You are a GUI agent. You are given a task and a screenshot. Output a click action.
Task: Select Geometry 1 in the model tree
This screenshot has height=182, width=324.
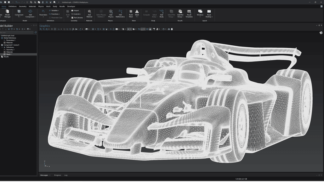tap(10, 50)
